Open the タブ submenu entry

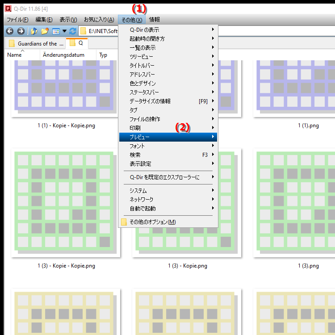coord(168,110)
